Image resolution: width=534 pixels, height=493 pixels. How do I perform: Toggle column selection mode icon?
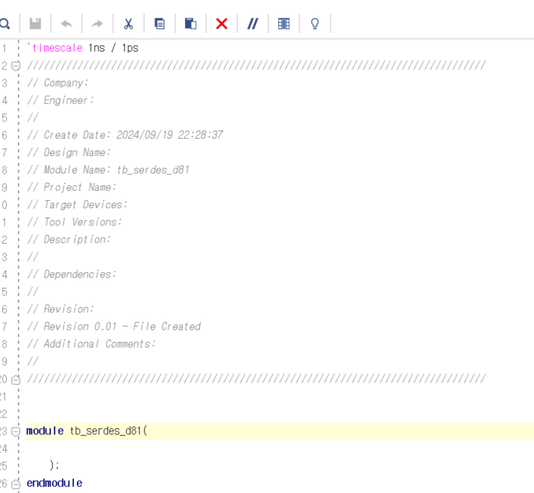[x=283, y=24]
